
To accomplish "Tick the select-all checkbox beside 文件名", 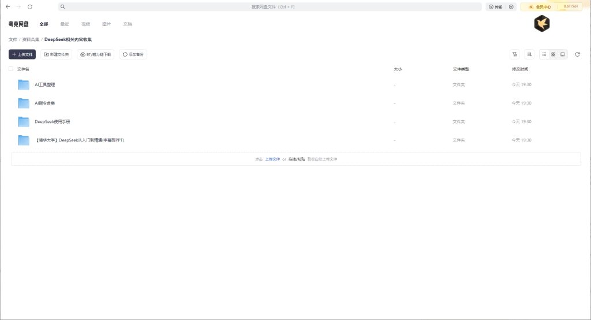I will coord(11,69).
